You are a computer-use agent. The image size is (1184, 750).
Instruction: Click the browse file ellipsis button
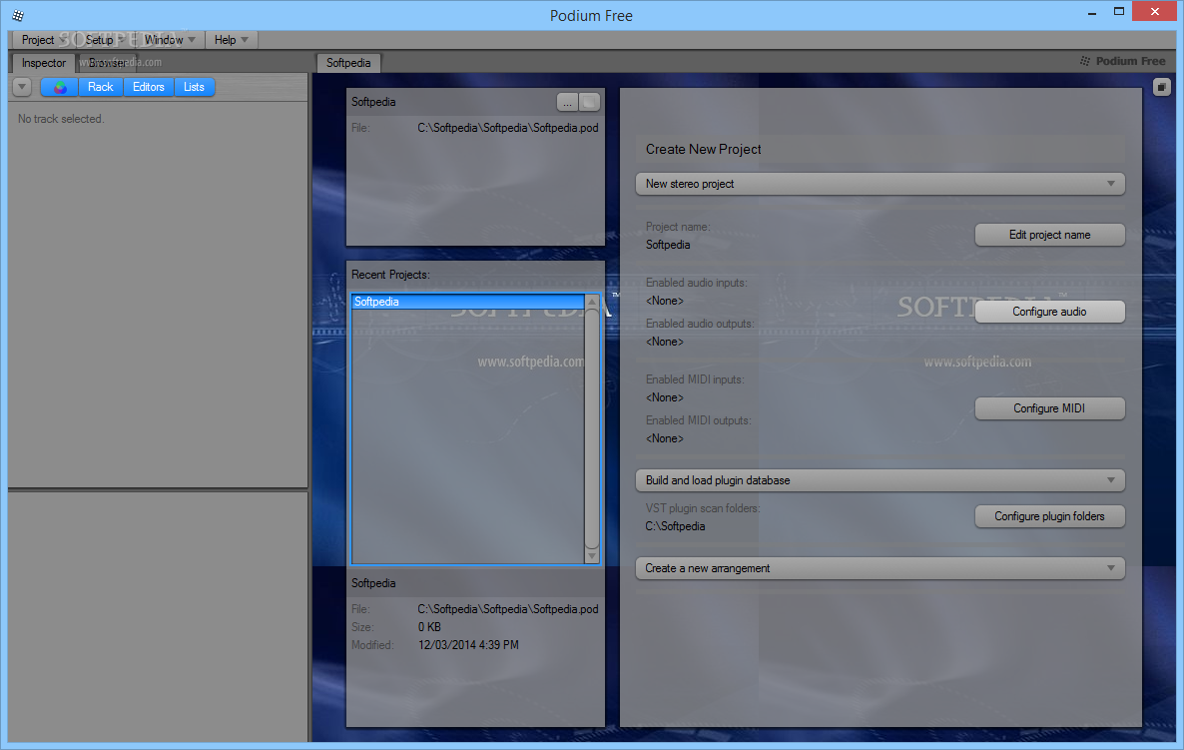[x=567, y=102]
